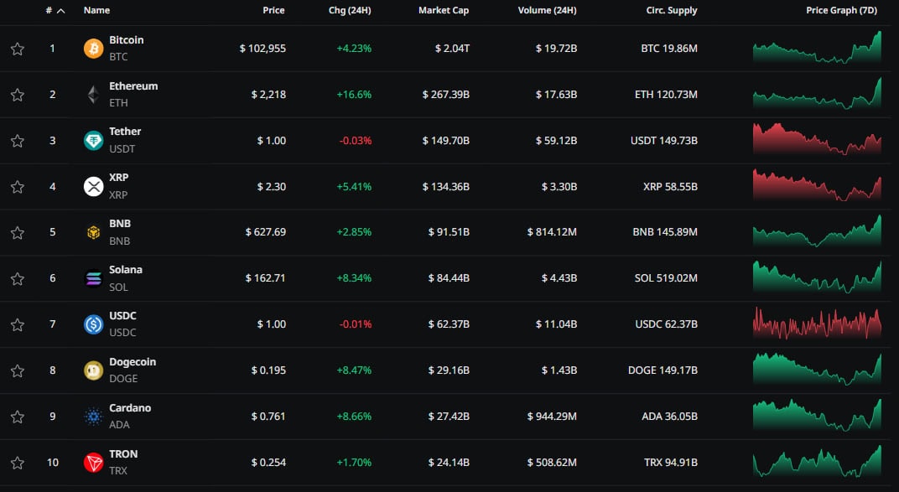
Task: Sort table by Market Cap column
Action: pos(443,11)
